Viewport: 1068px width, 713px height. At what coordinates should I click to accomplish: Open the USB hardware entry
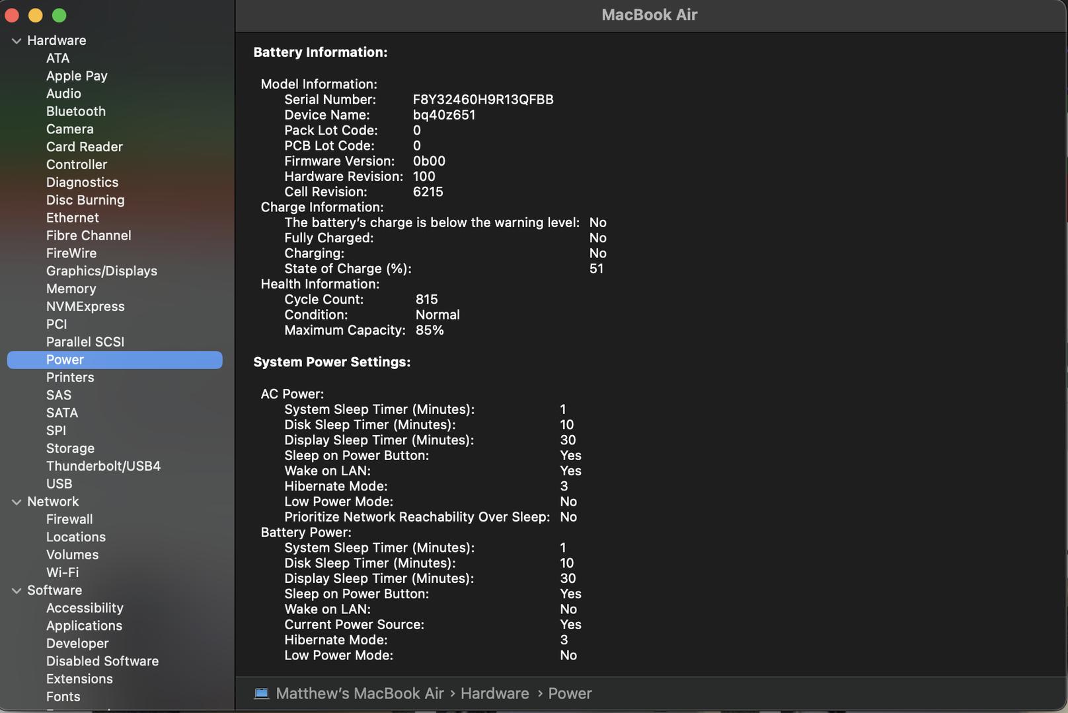pos(59,484)
